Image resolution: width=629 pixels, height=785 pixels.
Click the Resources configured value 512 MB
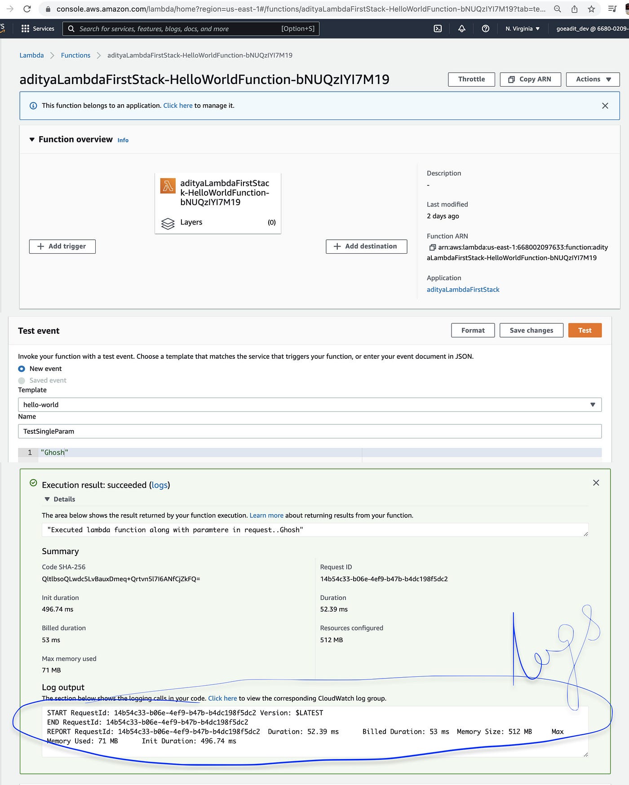click(332, 640)
